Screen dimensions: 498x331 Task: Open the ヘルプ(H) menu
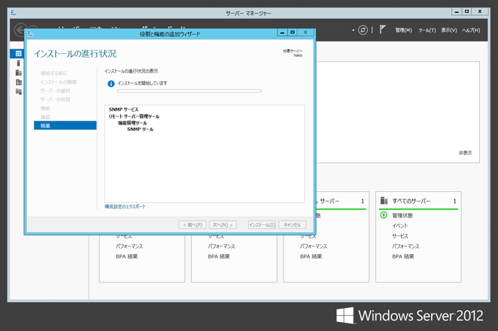click(x=471, y=30)
